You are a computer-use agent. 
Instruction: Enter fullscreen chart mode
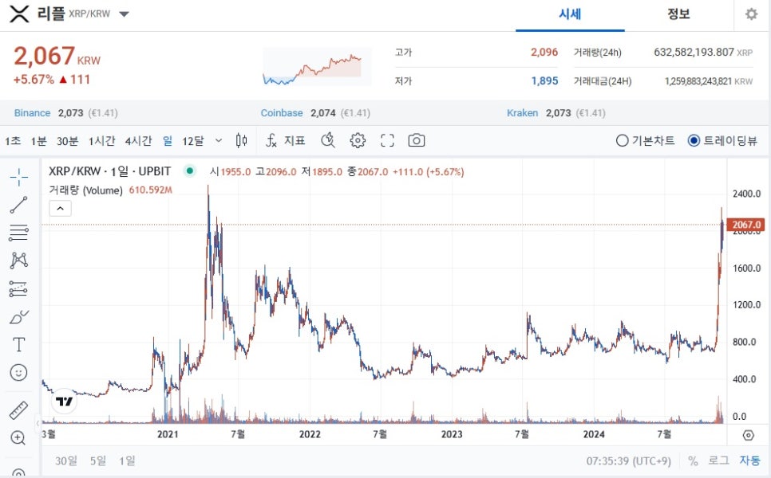[x=387, y=141]
